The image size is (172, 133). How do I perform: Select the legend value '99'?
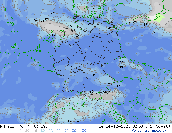(x=74, y=131)
